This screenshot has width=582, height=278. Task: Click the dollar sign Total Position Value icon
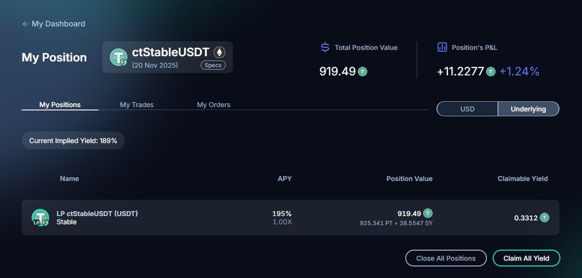click(325, 48)
